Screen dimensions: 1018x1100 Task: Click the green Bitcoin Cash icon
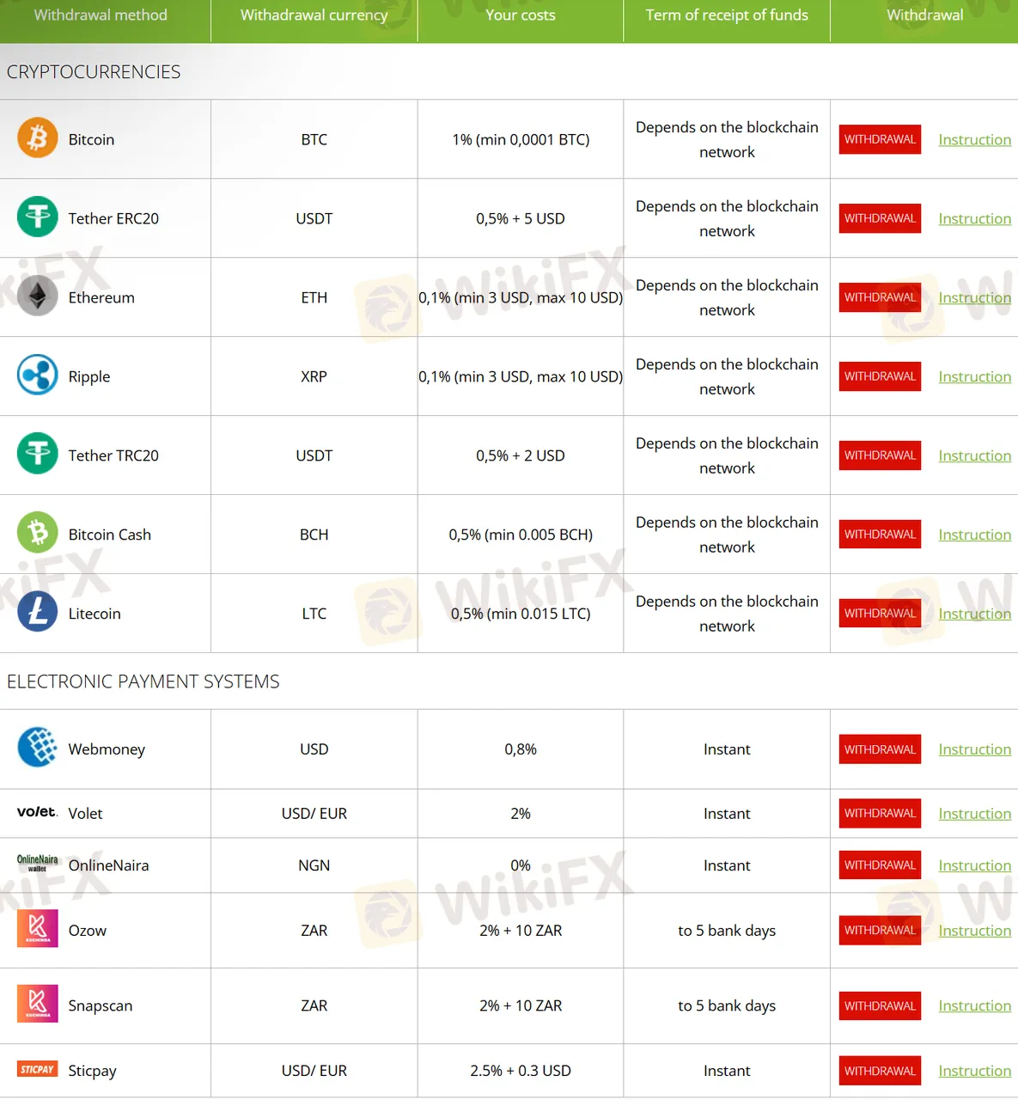38,534
